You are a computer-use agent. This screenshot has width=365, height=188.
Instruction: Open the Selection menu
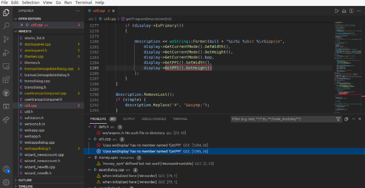(31, 3)
